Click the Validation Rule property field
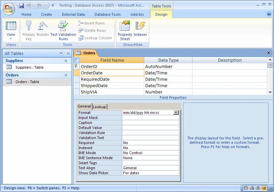 pos(151,133)
